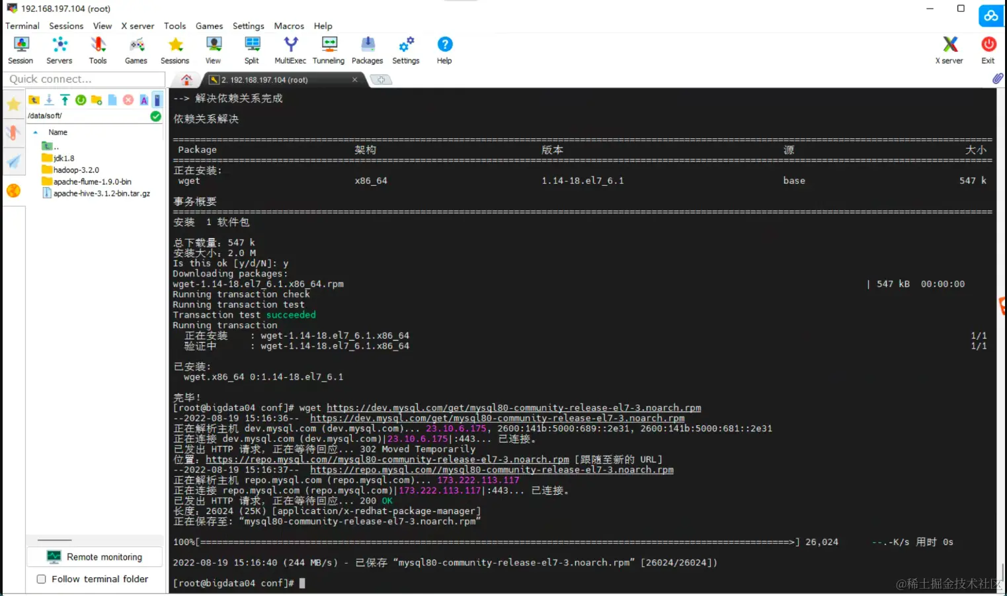The width and height of the screenshot is (1007, 596).
Task: Open the Settings menu
Action: [x=248, y=26]
